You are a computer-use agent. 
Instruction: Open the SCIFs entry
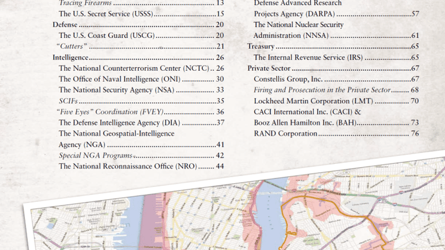[68, 101]
